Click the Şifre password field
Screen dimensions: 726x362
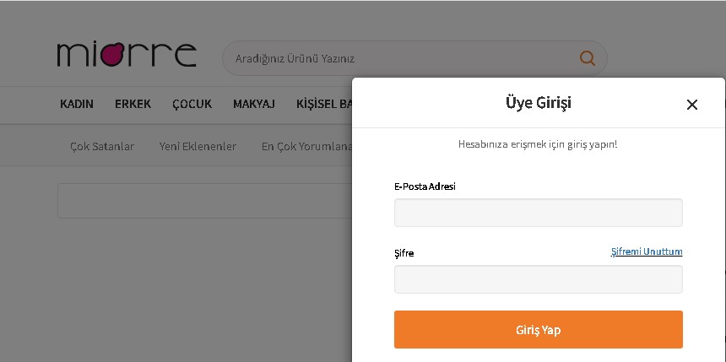coord(538,279)
